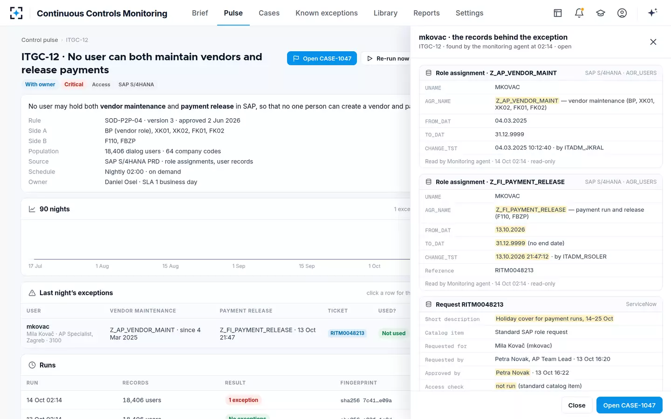Click the Holiday cover for payment runs description
Screen dimensions: 671x419
555,319
